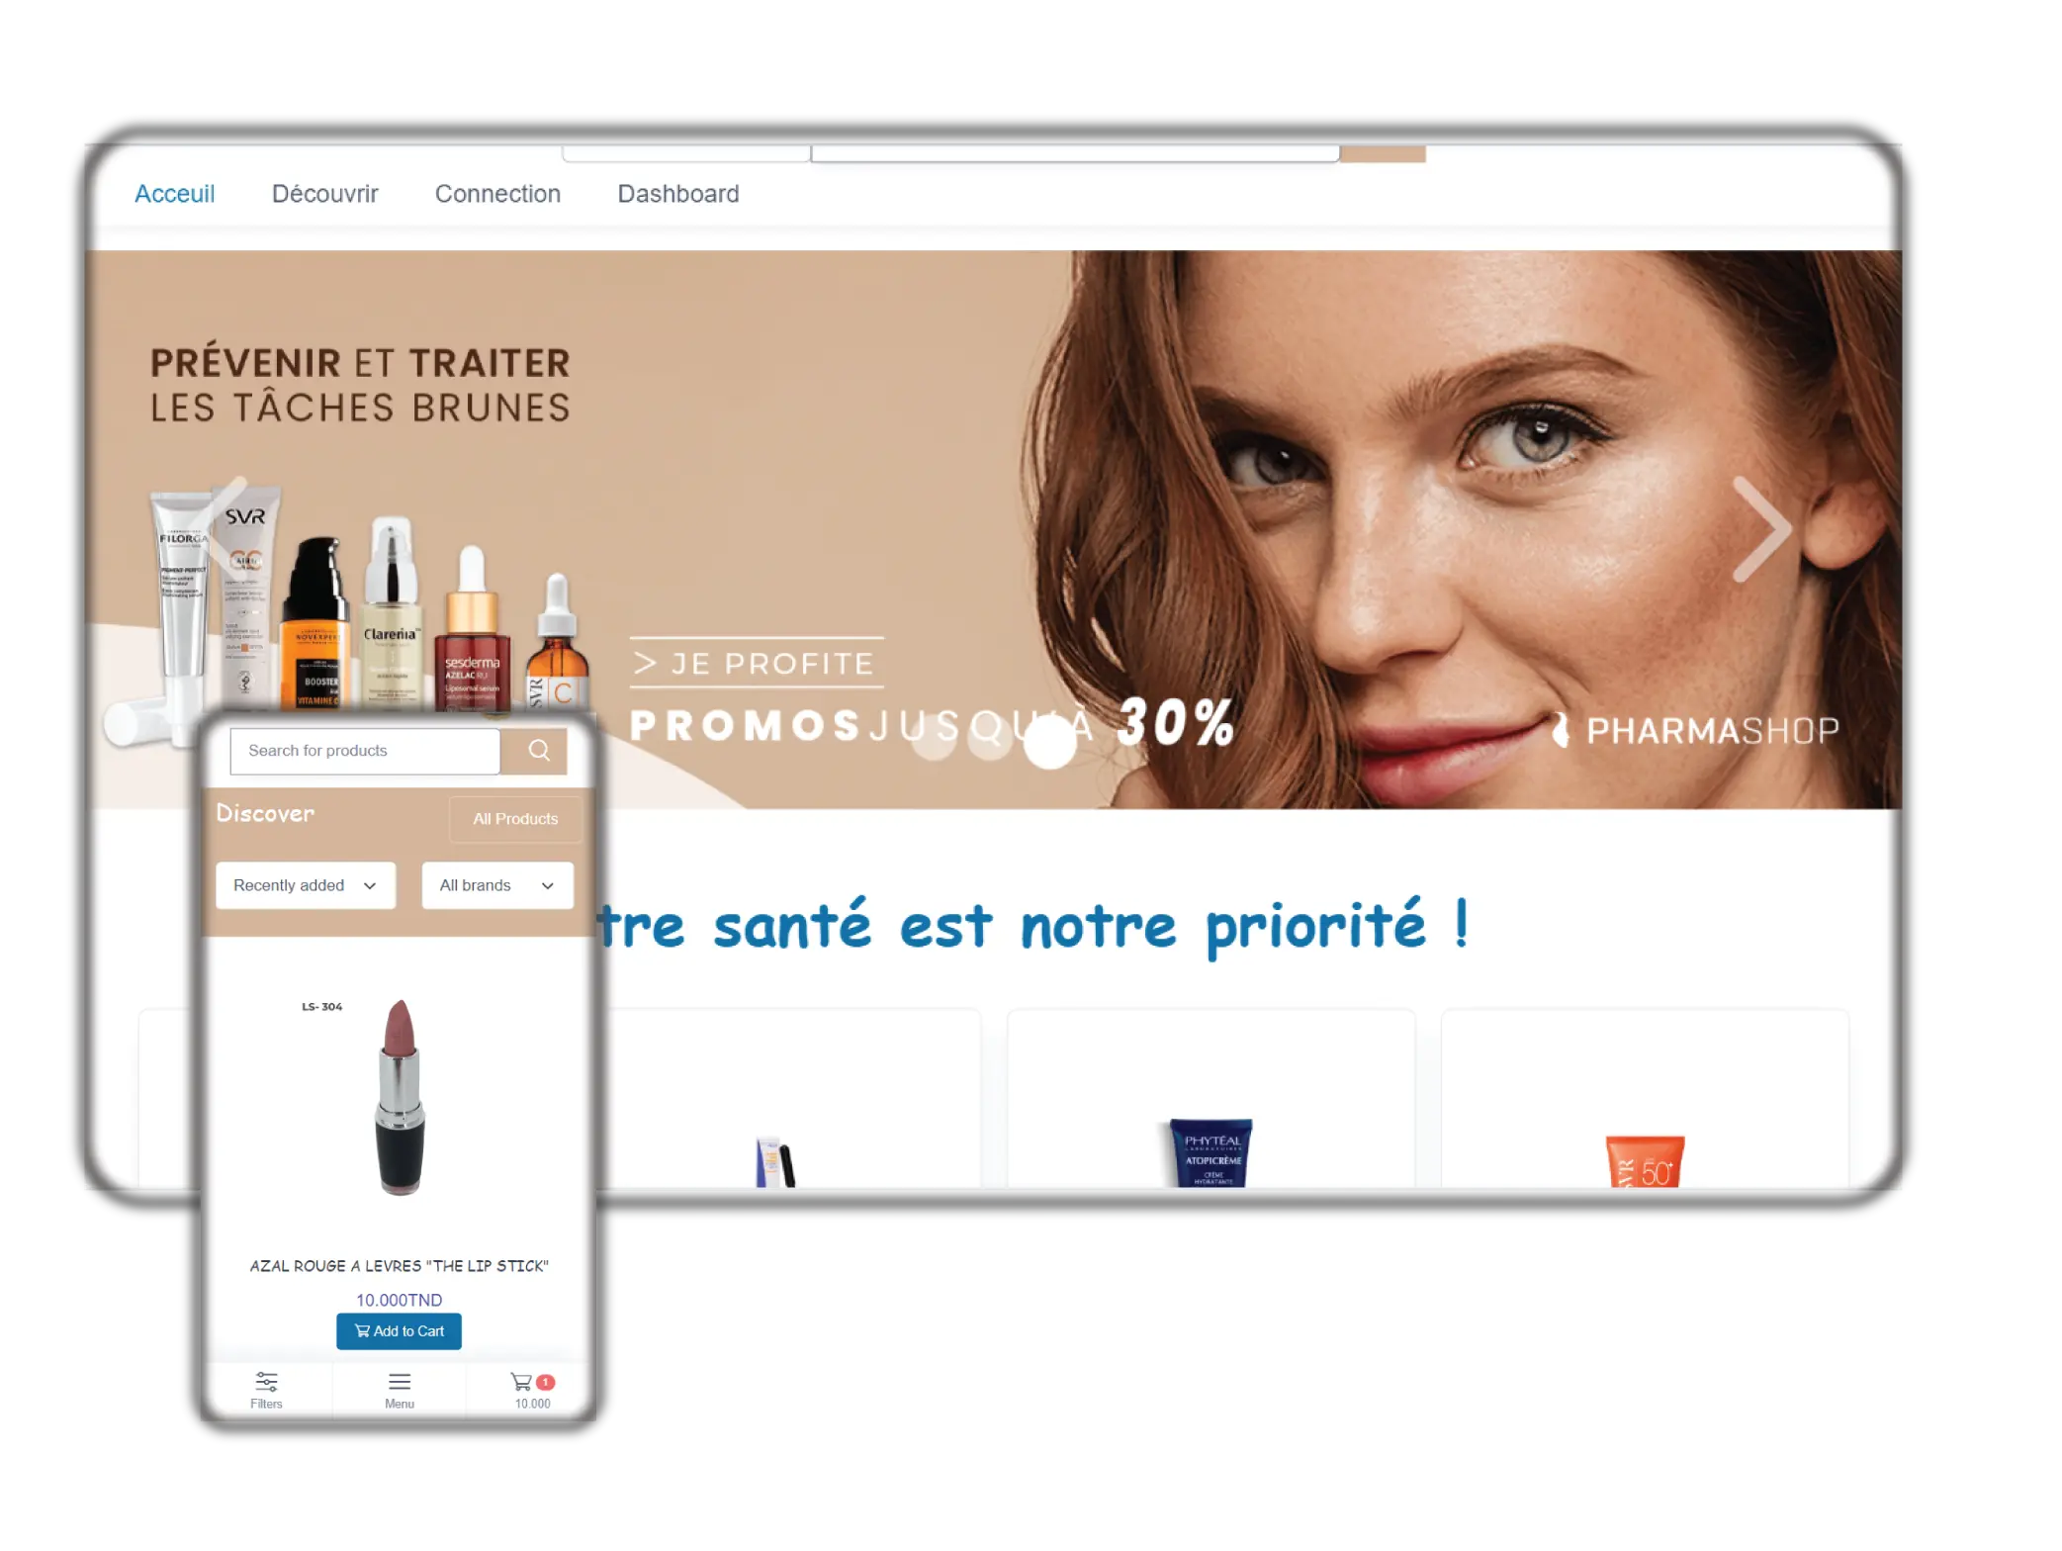
Task: Click the Dashboard menu item
Action: (x=677, y=194)
